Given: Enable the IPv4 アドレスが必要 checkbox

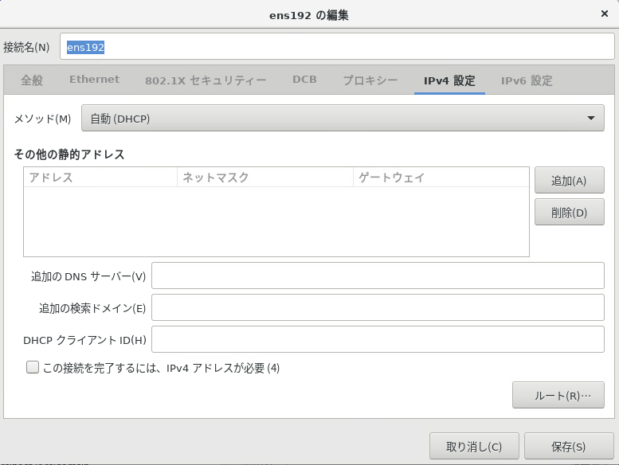Looking at the screenshot, I should click(33, 367).
